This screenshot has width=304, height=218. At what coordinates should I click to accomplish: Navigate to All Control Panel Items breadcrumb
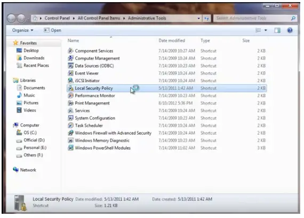pyautogui.click(x=99, y=18)
